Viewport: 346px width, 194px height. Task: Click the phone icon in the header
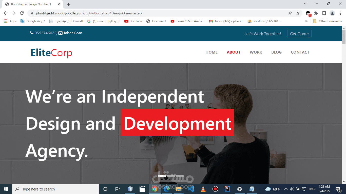point(31,33)
